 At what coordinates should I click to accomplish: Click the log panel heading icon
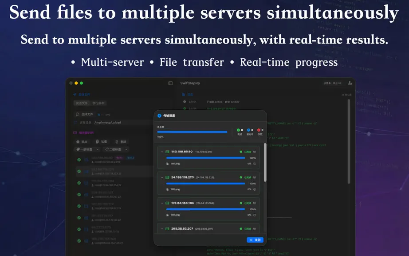click(x=184, y=95)
